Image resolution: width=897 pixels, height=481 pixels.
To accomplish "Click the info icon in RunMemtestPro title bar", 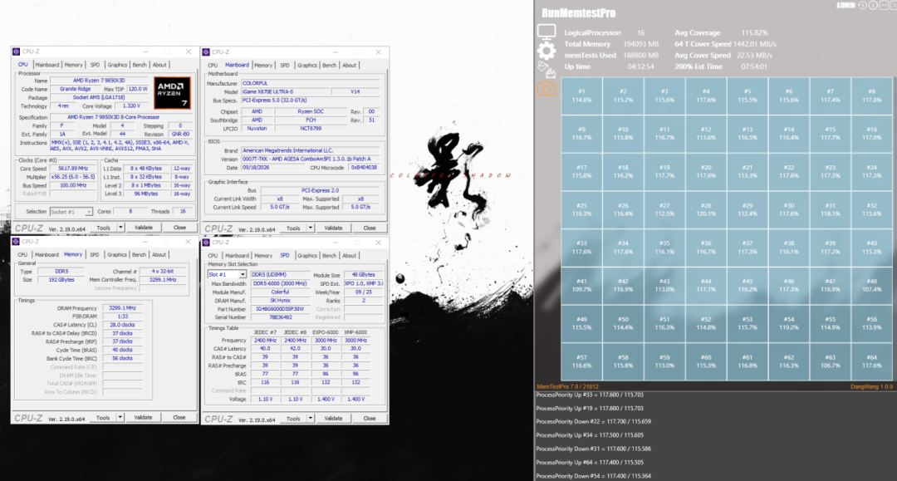I will point(873,5).
